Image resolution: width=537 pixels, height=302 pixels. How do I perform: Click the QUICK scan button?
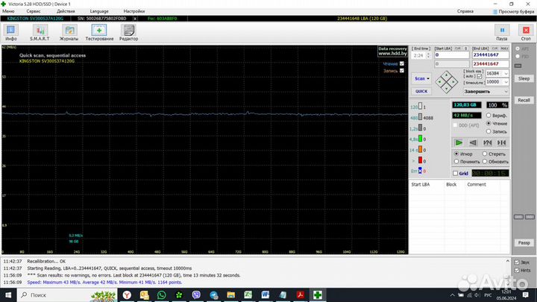421,92
